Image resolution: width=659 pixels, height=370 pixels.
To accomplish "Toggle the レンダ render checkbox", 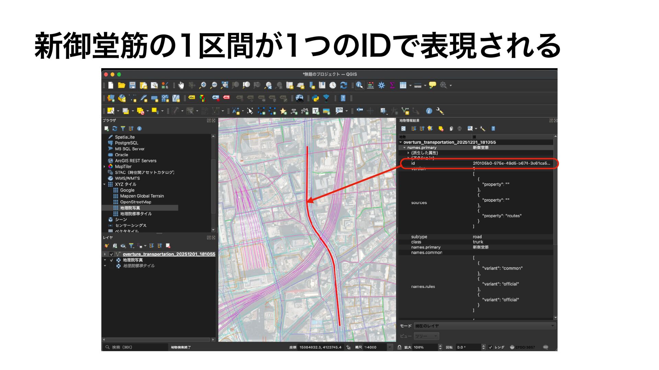I will point(490,347).
